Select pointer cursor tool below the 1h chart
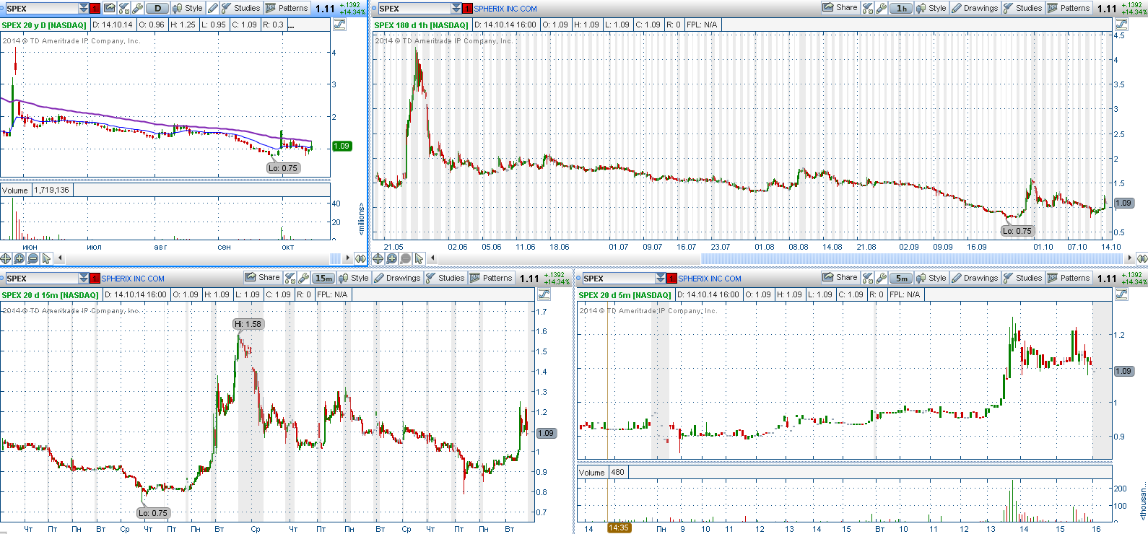This screenshot has height=534, width=1148. click(419, 258)
